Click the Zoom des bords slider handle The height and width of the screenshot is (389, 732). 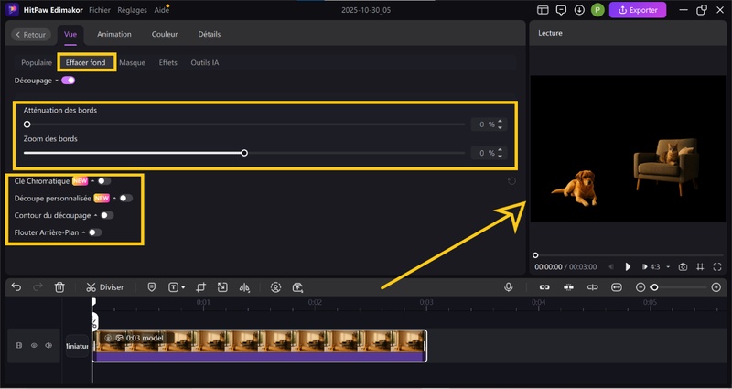click(244, 153)
